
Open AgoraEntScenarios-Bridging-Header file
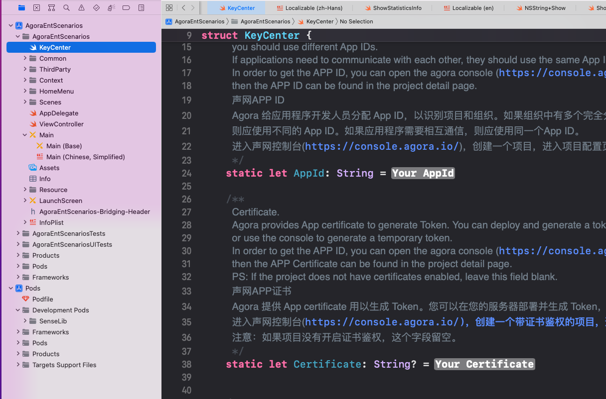coord(95,211)
